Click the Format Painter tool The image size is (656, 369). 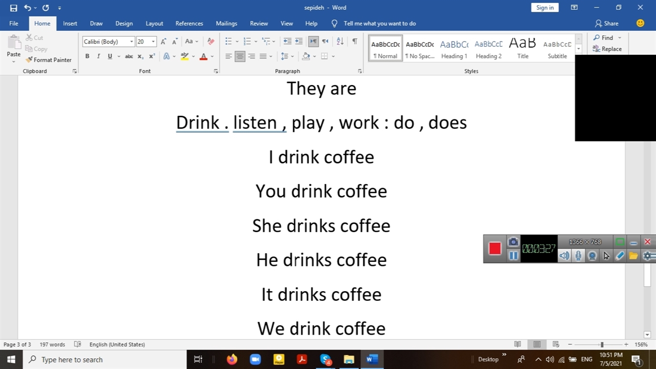(49, 60)
